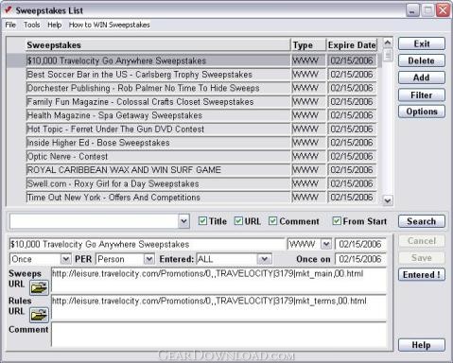The image size is (453, 363).
Task: Open folder icon beside Sweeps URL
Action: (x=39, y=287)
